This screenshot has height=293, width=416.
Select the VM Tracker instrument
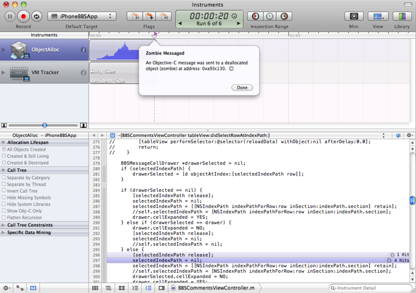(x=44, y=72)
